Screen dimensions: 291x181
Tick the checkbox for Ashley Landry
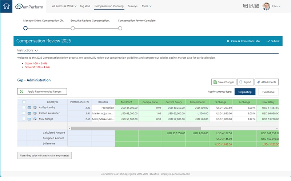pyautogui.click(x=24, y=108)
